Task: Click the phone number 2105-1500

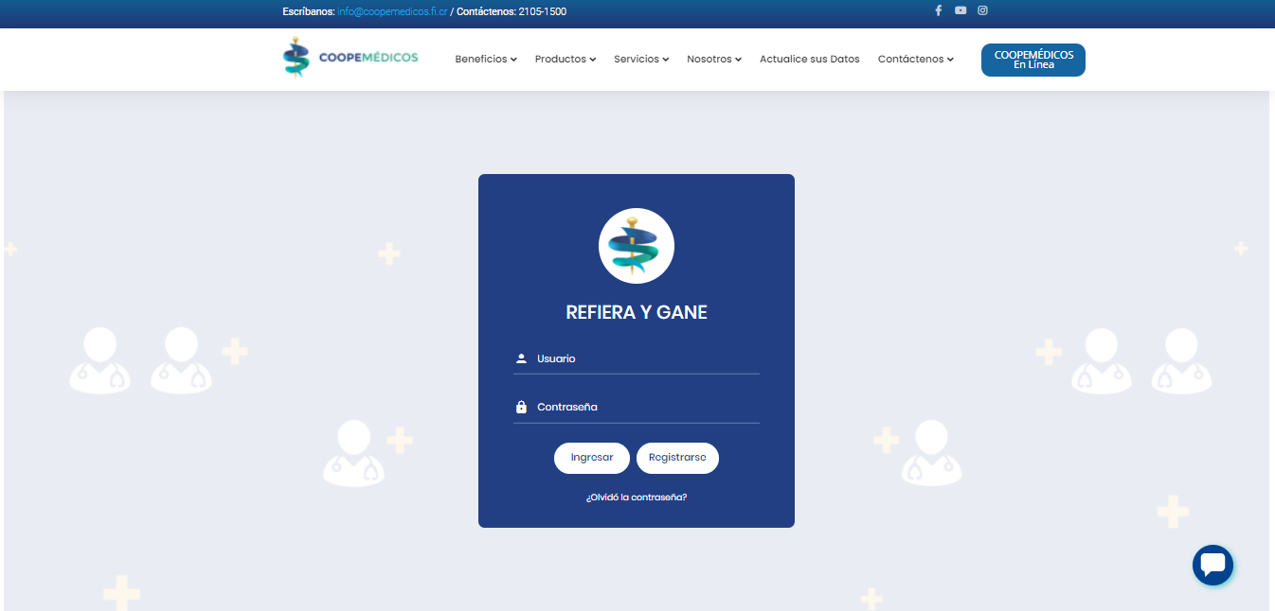Action: pyautogui.click(x=543, y=11)
